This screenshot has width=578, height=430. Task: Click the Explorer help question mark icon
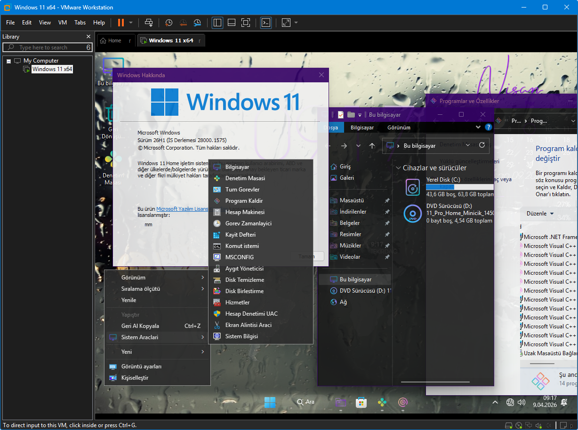coord(489,127)
